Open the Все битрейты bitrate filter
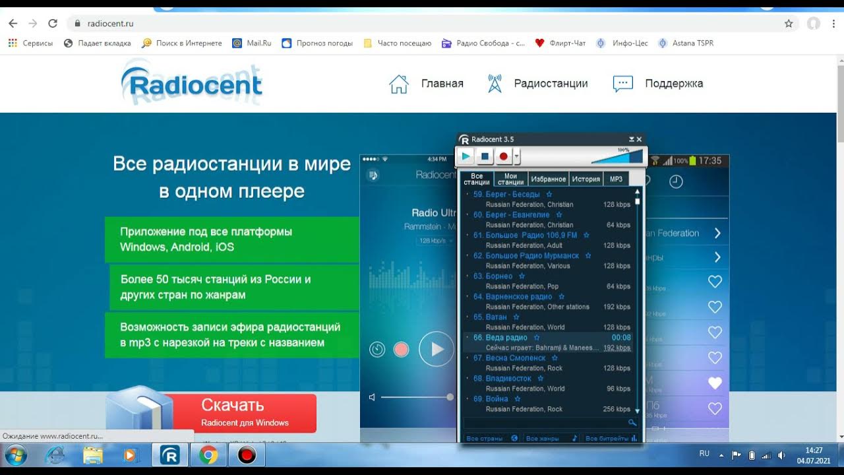The width and height of the screenshot is (844, 475). pyautogui.click(x=611, y=438)
